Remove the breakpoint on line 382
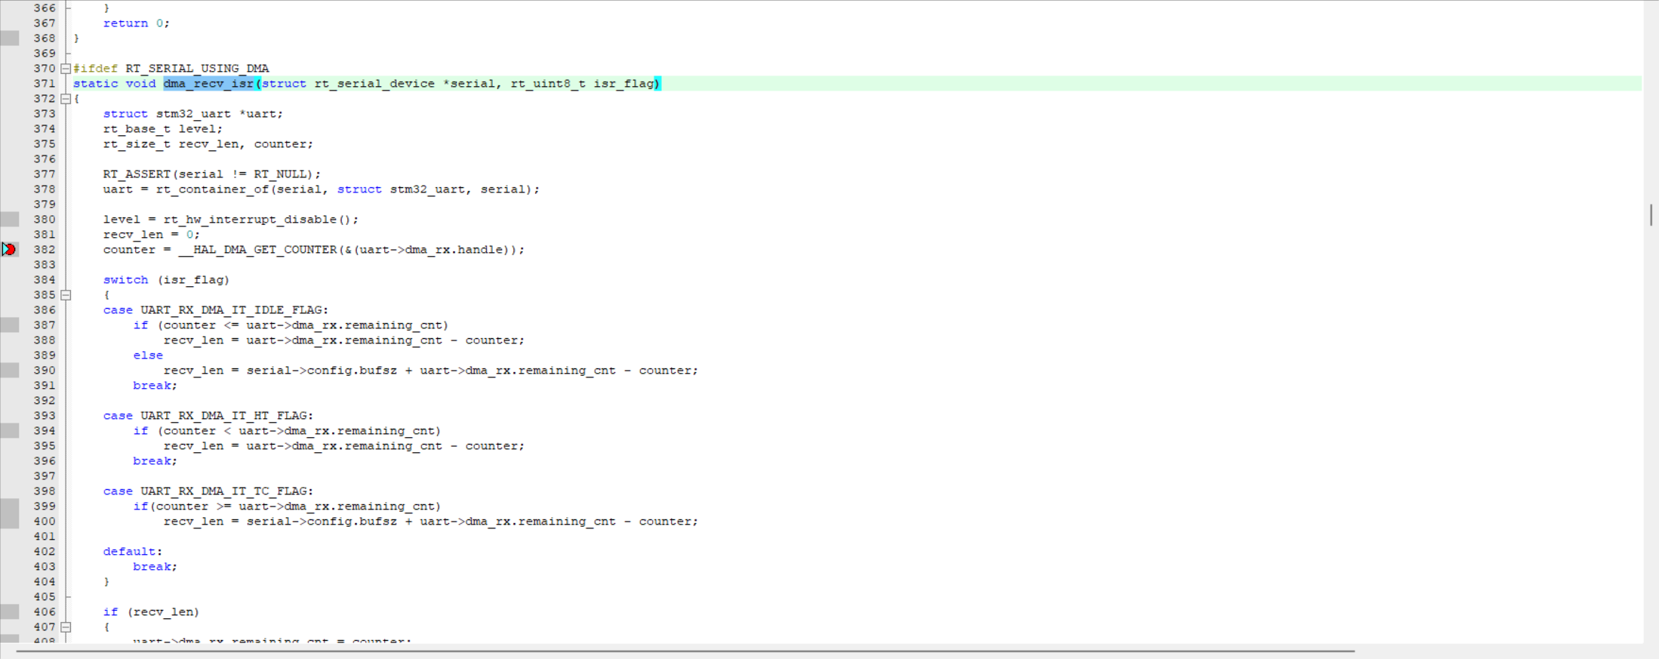 pos(9,249)
